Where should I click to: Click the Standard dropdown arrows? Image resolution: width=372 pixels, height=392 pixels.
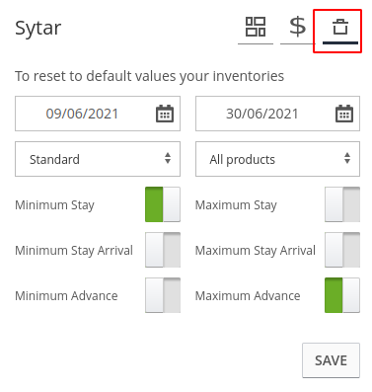[168, 158]
